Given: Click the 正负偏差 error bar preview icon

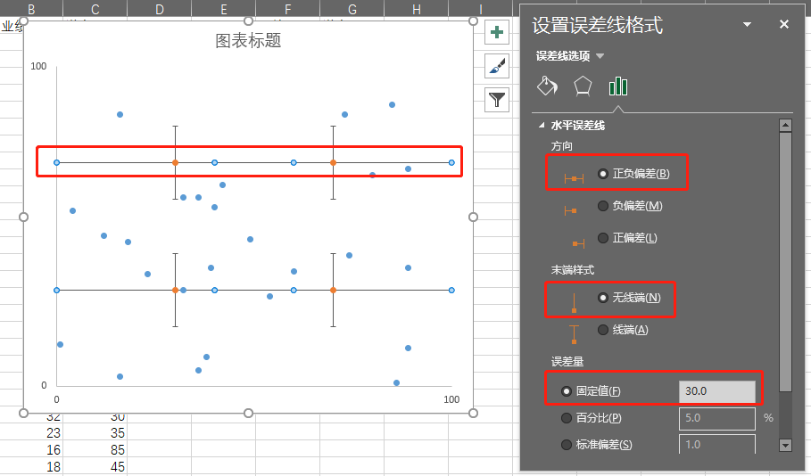Looking at the screenshot, I should (574, 179).
